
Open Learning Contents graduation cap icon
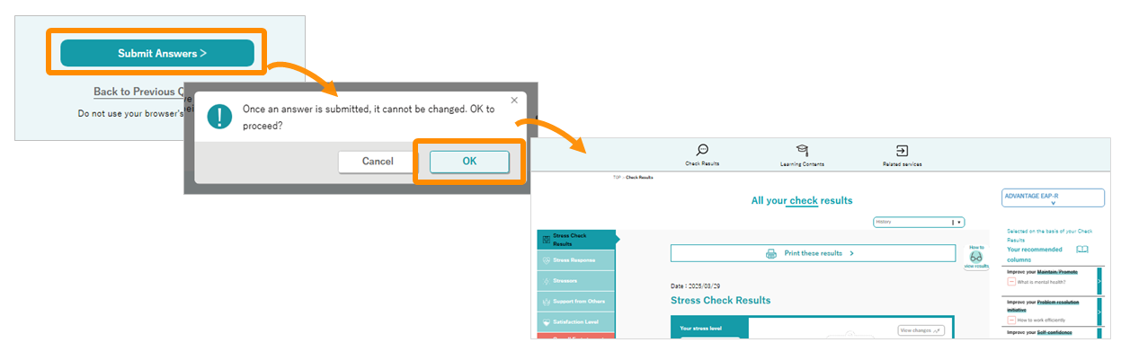(x=802, y=151)
